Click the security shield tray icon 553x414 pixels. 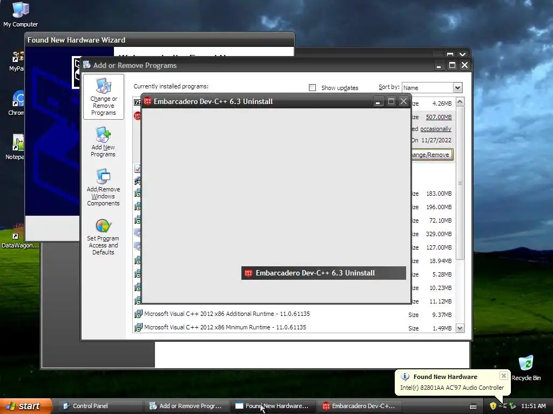(x=493, y=406)
